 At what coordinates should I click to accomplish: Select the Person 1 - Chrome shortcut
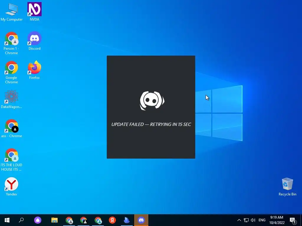(12, 43)
